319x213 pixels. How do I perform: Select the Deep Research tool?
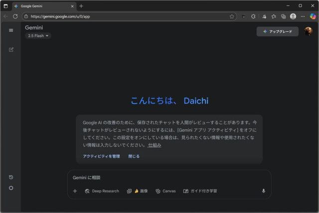[x=102, y=191]
